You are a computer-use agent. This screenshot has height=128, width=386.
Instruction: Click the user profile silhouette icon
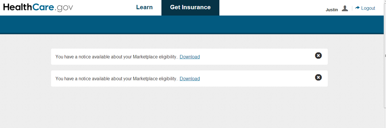(345, 8)
